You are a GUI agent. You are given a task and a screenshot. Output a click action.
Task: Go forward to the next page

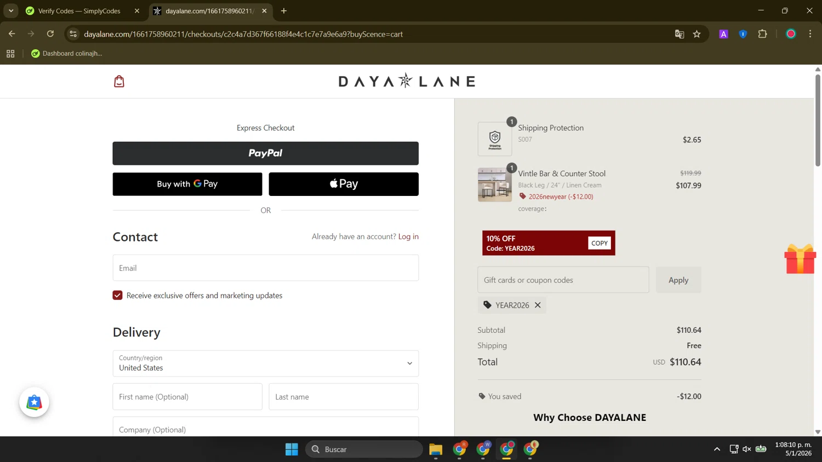tap(31, 34)
